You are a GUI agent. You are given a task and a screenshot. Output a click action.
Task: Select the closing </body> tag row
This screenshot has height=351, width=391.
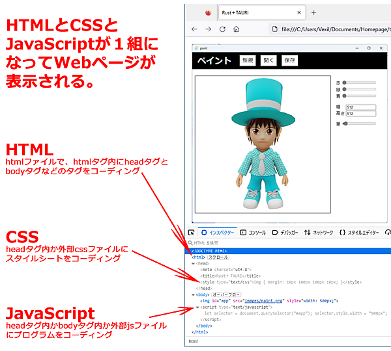[204, 326]
